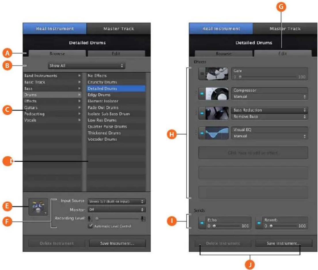
Task: Toggle the Compressor effect power button
Action: pyautogui.click(x=202, y=94)
